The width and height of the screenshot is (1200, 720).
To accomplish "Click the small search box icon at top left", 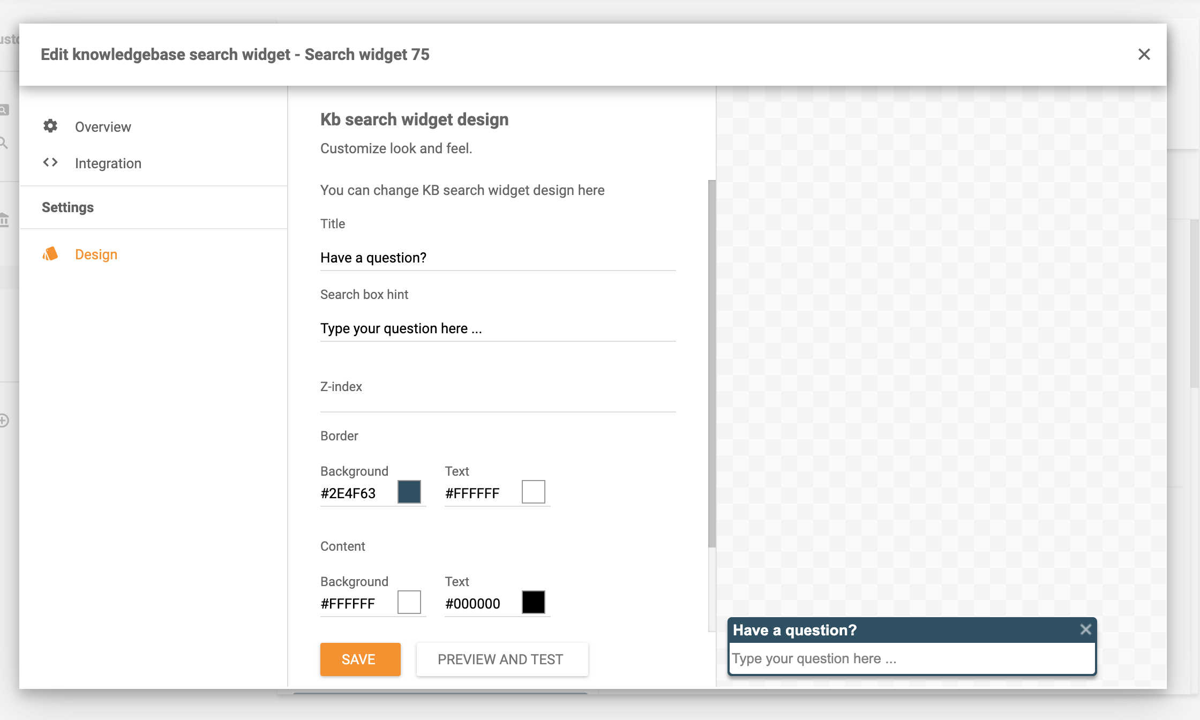I will coord(4,110).
